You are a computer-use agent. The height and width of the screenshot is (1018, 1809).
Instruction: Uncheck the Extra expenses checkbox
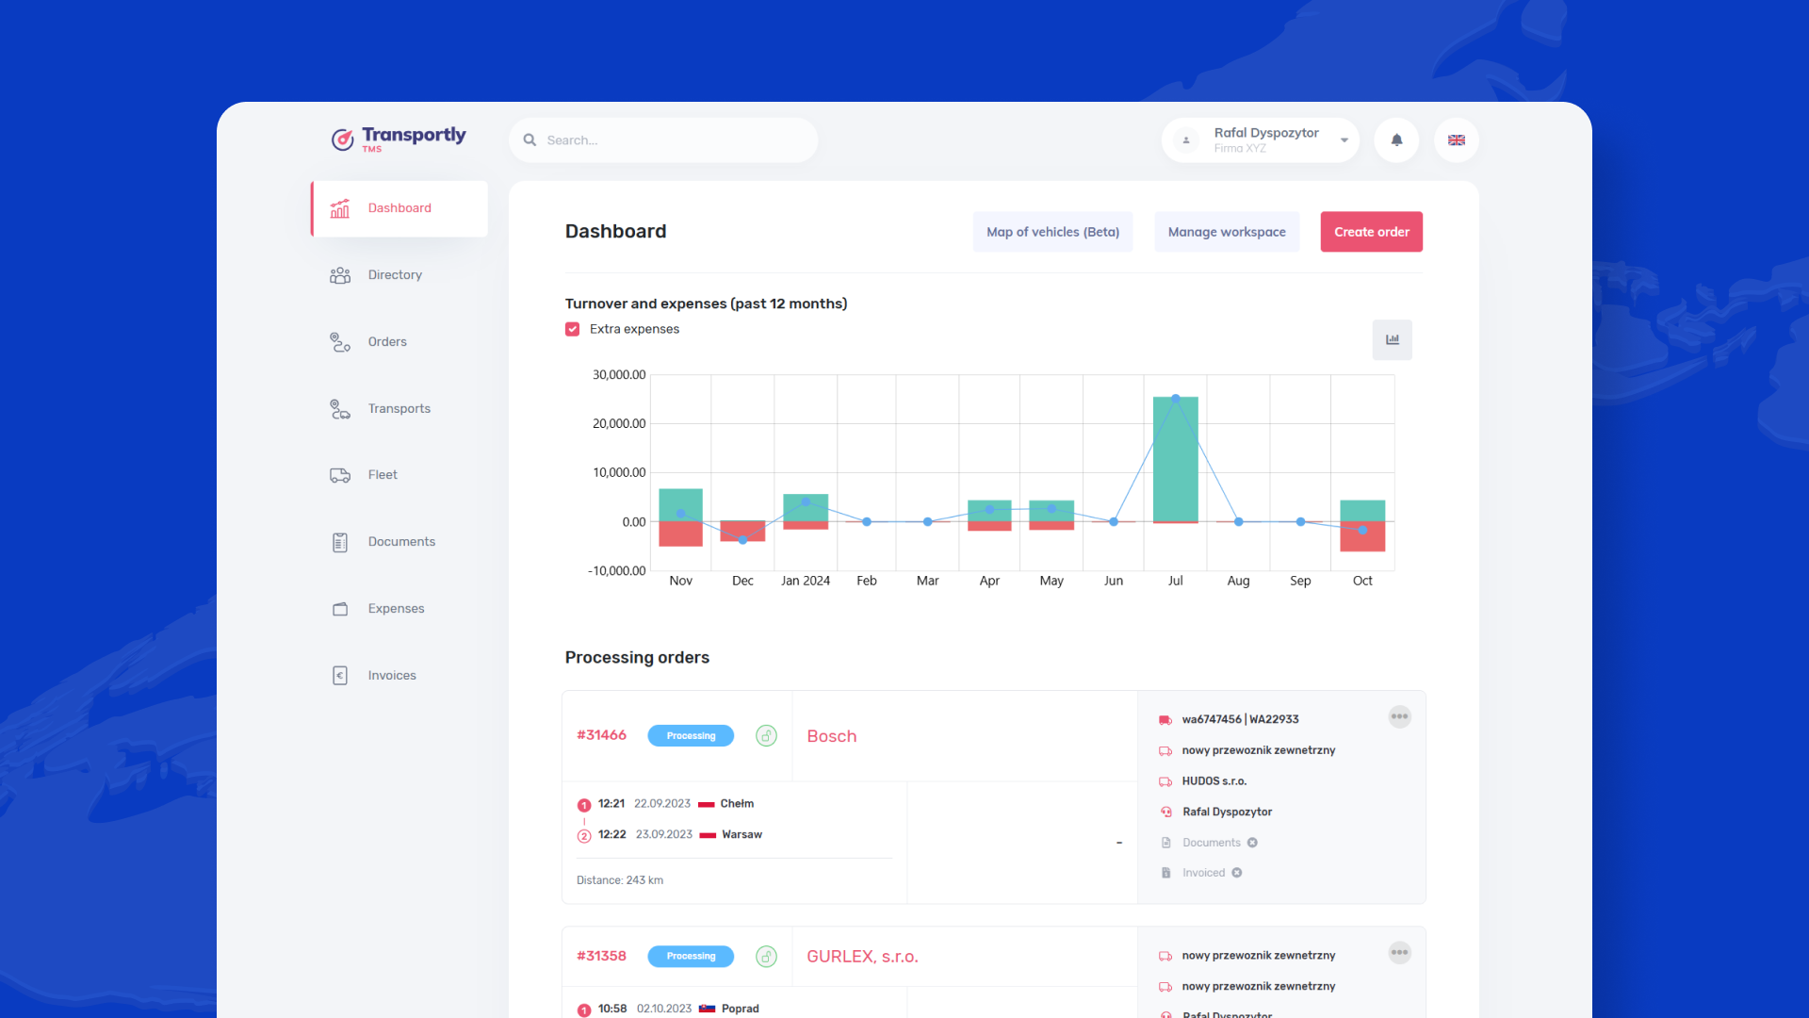pos(572,329)
